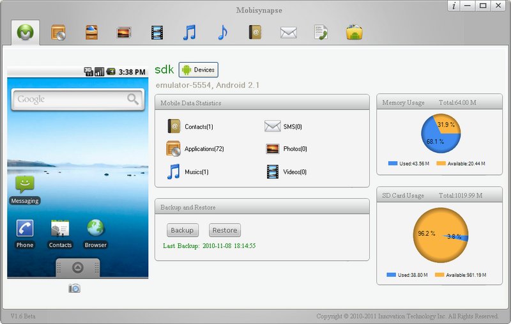
Task: Open the address book tab in toolbar
Action: [256, 32]
